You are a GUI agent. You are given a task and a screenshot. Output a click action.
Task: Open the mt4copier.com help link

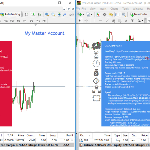tap(133, 51)
